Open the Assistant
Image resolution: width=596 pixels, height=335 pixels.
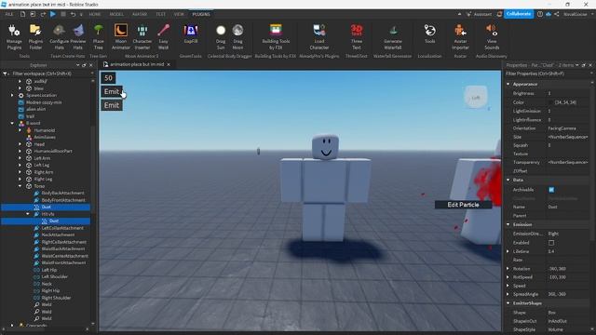(x=479, y=14)
